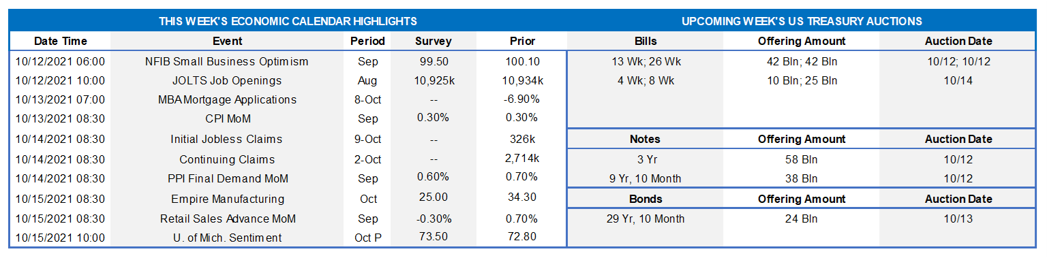The height and width of the screenshot is (258, 1047).
Task: Select MBA Mortgage Applications row label
Action: point(227,99)
